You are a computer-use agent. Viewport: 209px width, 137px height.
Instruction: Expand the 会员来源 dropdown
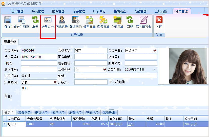pos(155,51)
